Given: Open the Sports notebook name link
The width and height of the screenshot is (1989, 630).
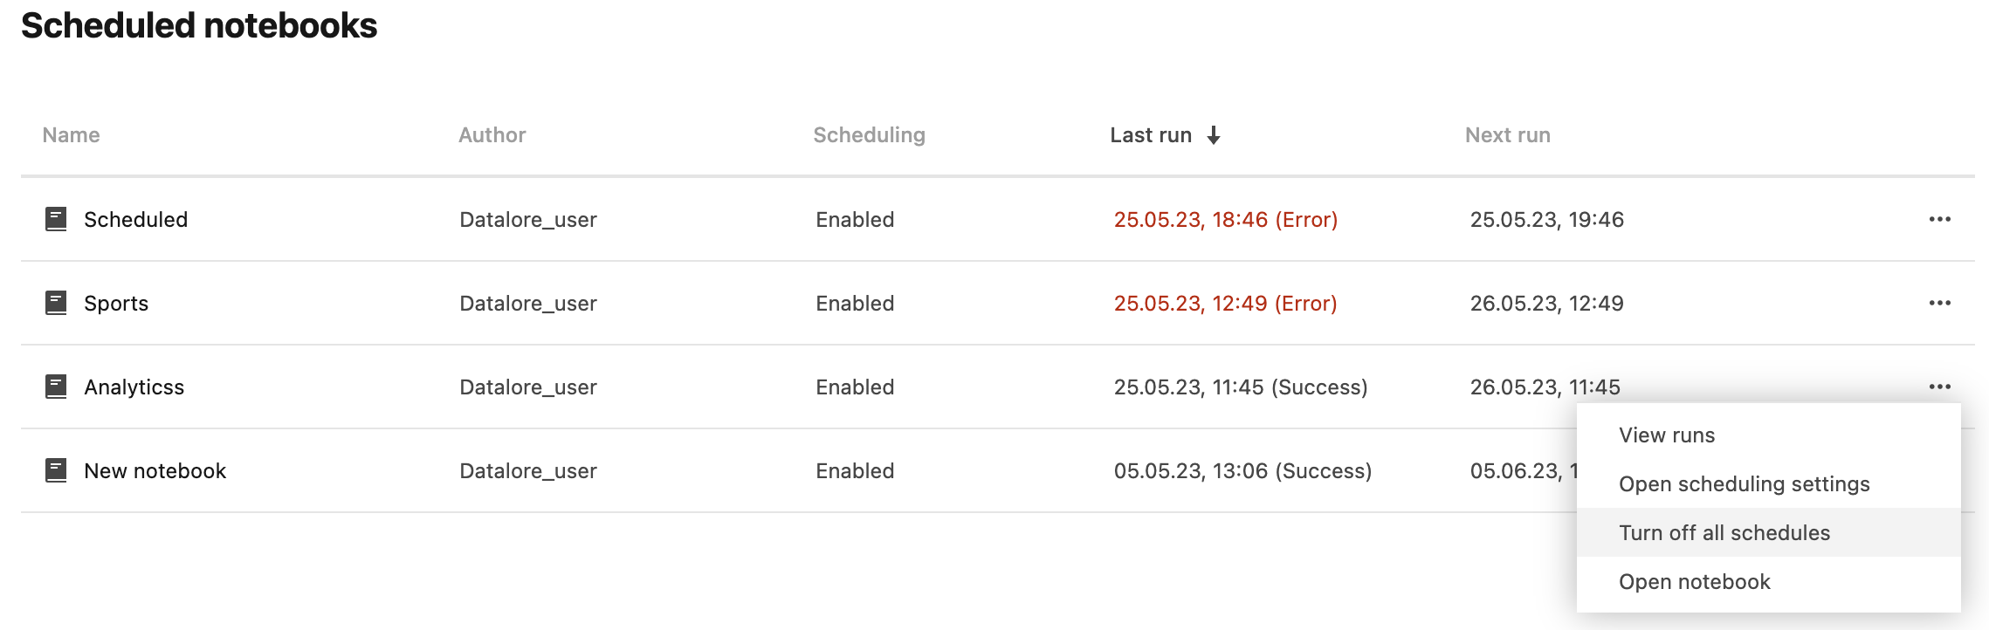Looking at the screenshot, I should (x=116, y=304).
